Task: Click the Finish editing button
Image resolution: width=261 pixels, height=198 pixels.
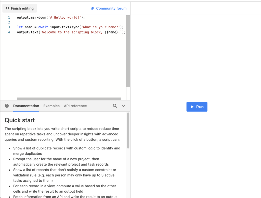Action: [x=20, y=8]
